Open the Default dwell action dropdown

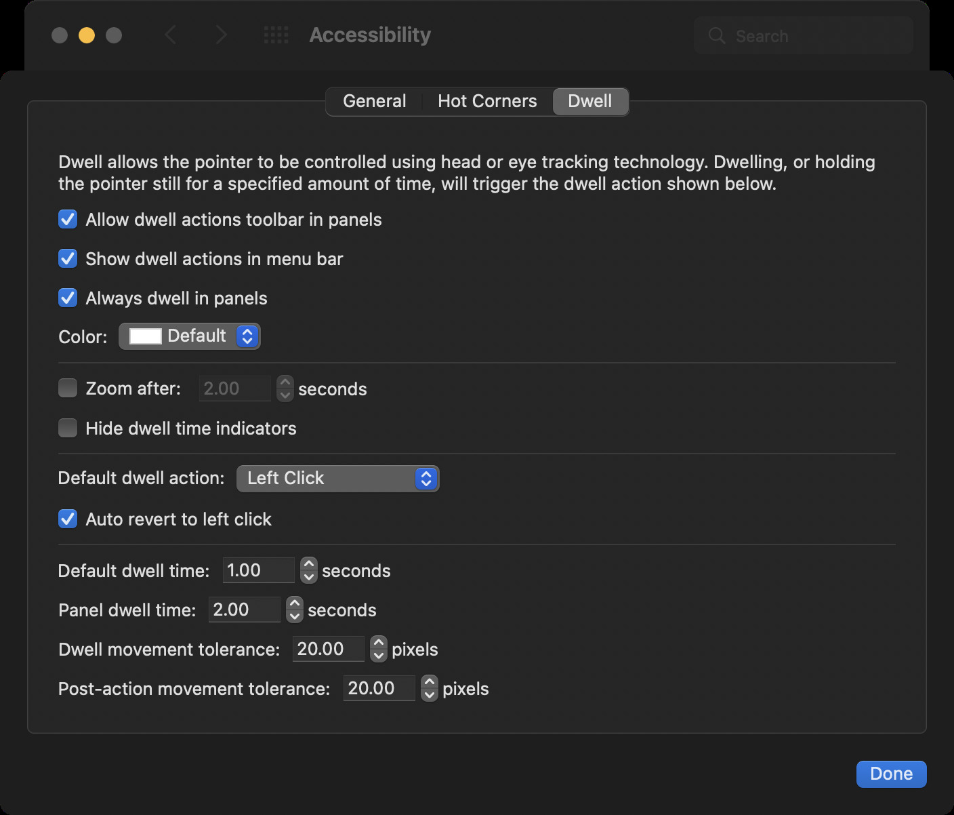[x=337, y=479]
